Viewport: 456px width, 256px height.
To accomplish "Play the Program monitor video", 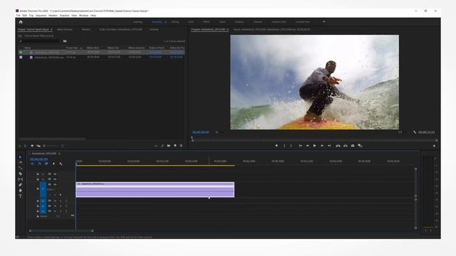I will pyautogui.click(x=315, y=146).
